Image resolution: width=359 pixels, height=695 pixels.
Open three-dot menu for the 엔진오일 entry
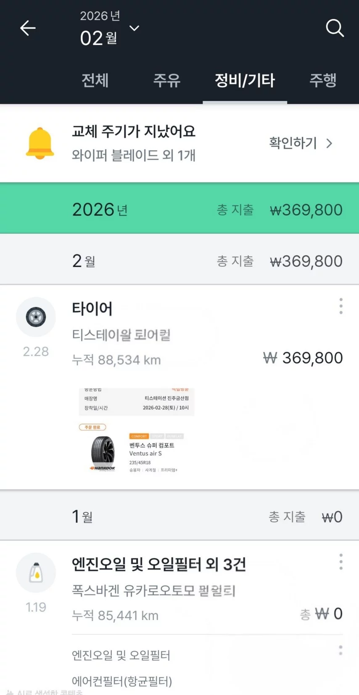(x=341, y=562)
